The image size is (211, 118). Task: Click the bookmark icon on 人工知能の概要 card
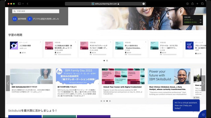[x=20, y=53]
